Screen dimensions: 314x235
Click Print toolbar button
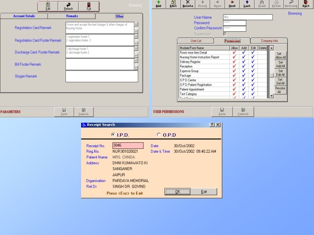click(x=276, y=4)
